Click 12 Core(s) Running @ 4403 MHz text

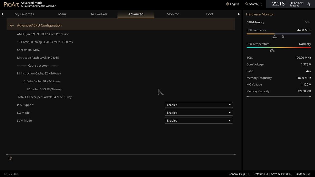click(45, 42)
